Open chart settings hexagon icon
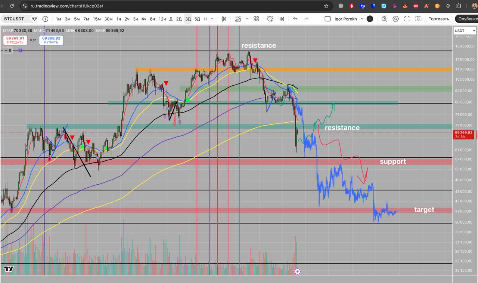The height and width of the screenshot is (283, 478). point(396,19)
